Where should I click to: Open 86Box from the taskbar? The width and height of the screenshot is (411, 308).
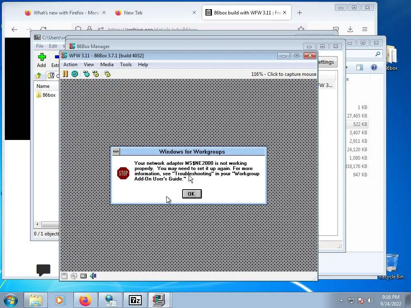[x=159, y=300]
